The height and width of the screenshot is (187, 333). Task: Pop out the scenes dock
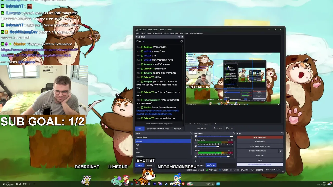tap(191, 133)
